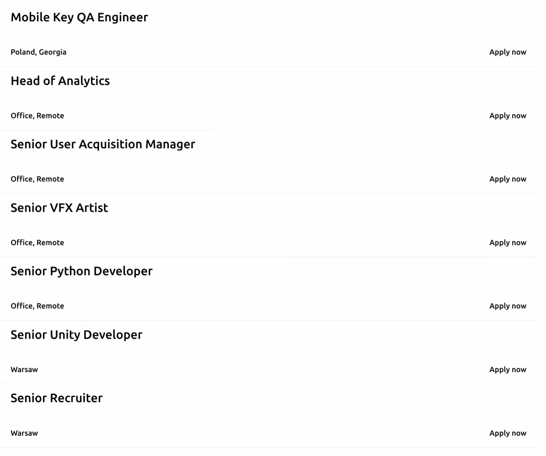Click Office, Remote under Senior User Acquisition Manager
This screenshot has width=546, height=456.
coord(37,179)
